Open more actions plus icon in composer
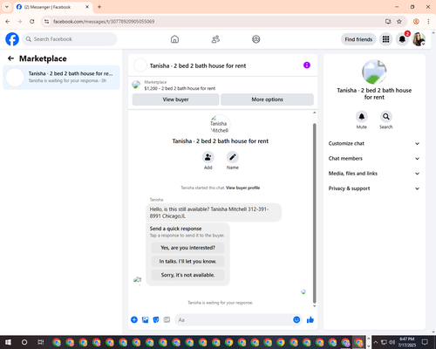 (x=134, y=320)
